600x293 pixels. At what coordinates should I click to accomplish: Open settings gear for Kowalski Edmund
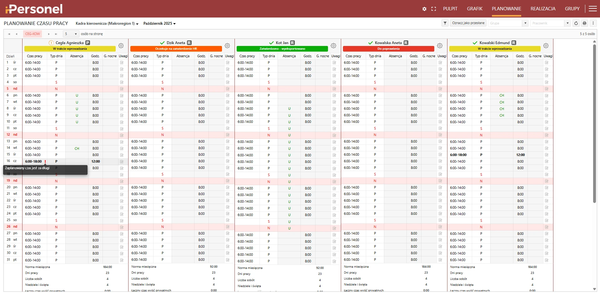(x=546, y=46)
